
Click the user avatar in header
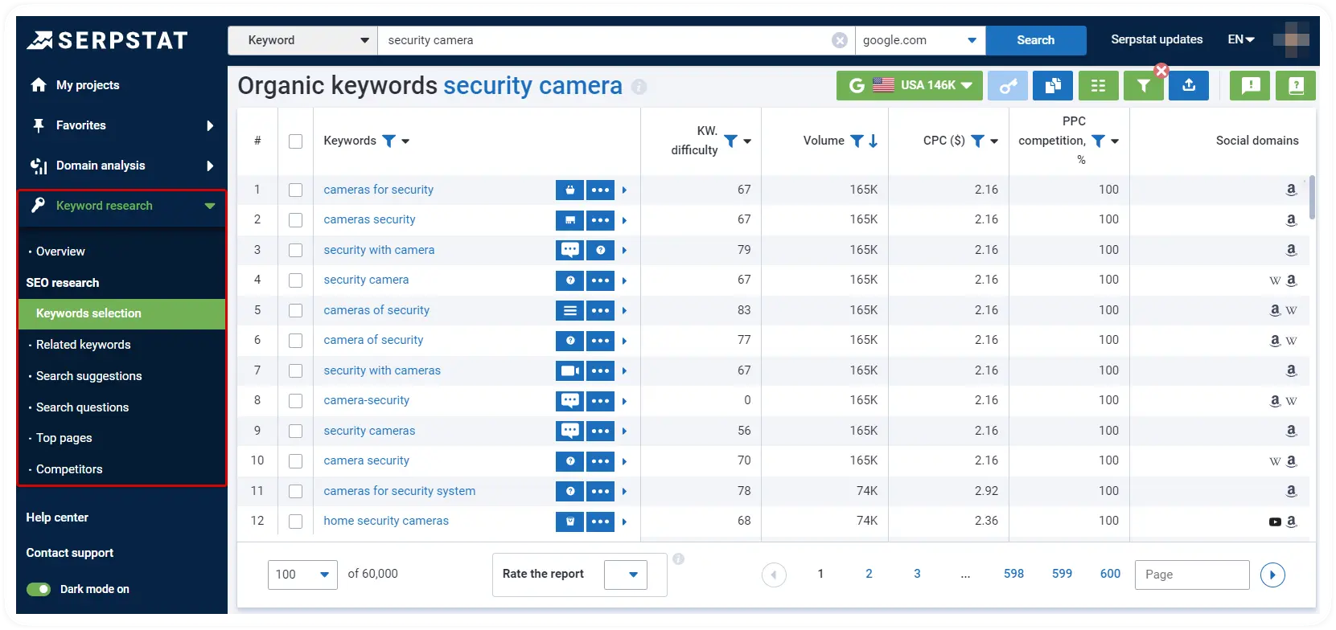point(1291,39)
